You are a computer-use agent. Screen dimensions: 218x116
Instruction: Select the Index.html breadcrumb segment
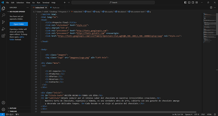coord(77,12)
